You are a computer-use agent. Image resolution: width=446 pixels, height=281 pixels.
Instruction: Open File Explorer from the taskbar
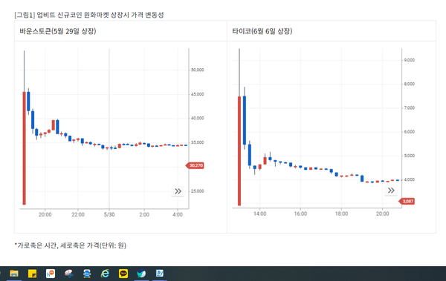click(14, 274)
